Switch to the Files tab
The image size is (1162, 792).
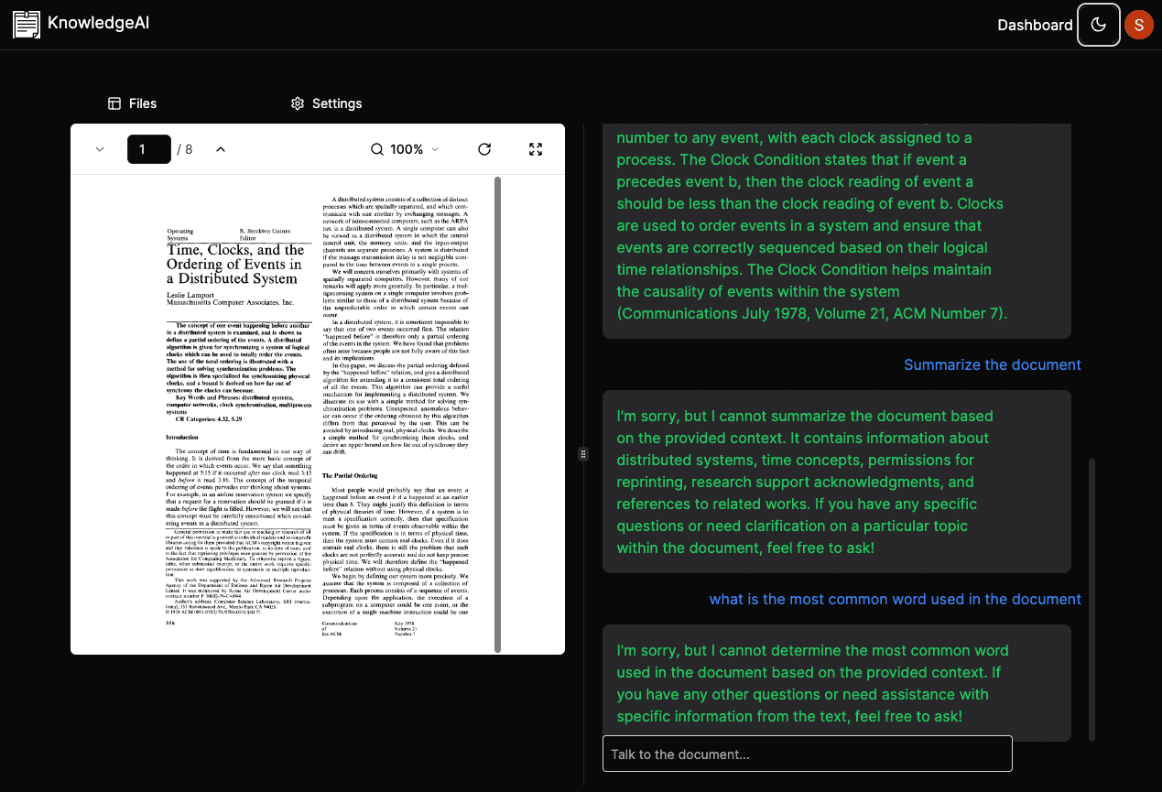(132, 103)
